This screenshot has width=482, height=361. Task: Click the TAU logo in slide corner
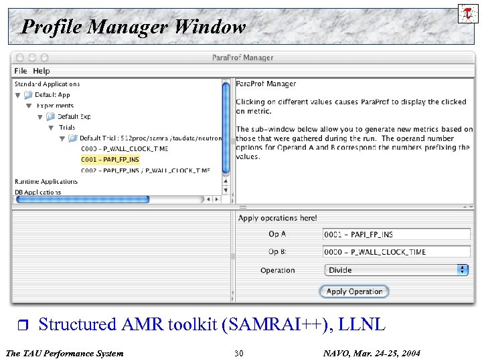coord(468,13)
